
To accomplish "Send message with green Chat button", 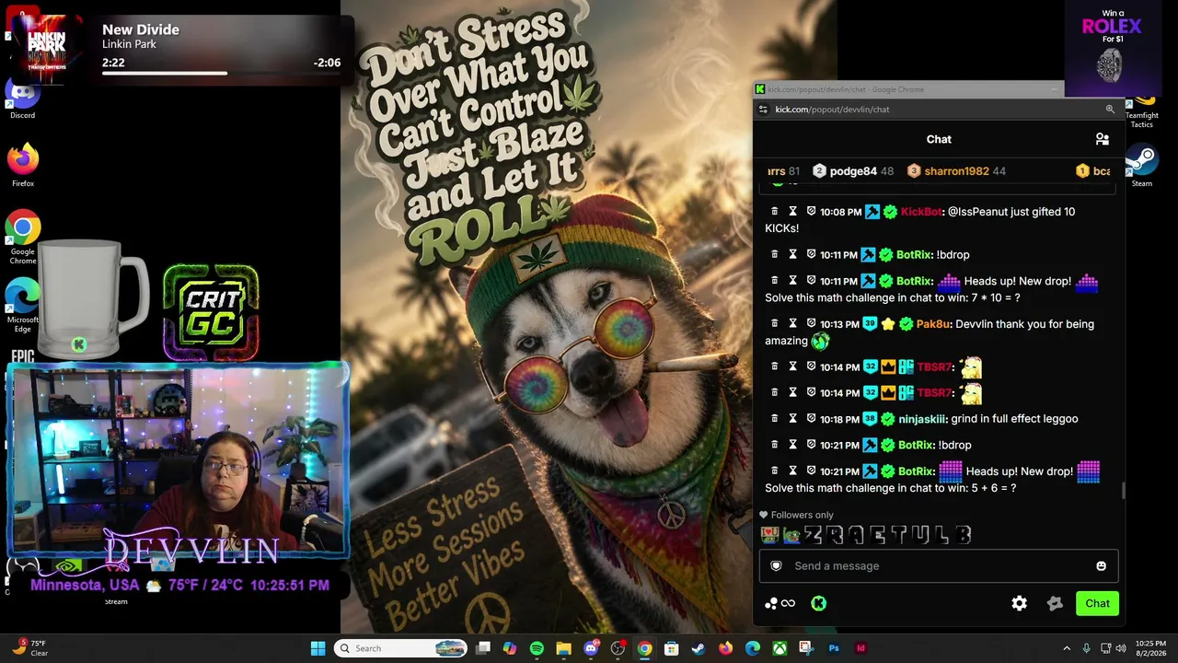I will click(1097, 603).
